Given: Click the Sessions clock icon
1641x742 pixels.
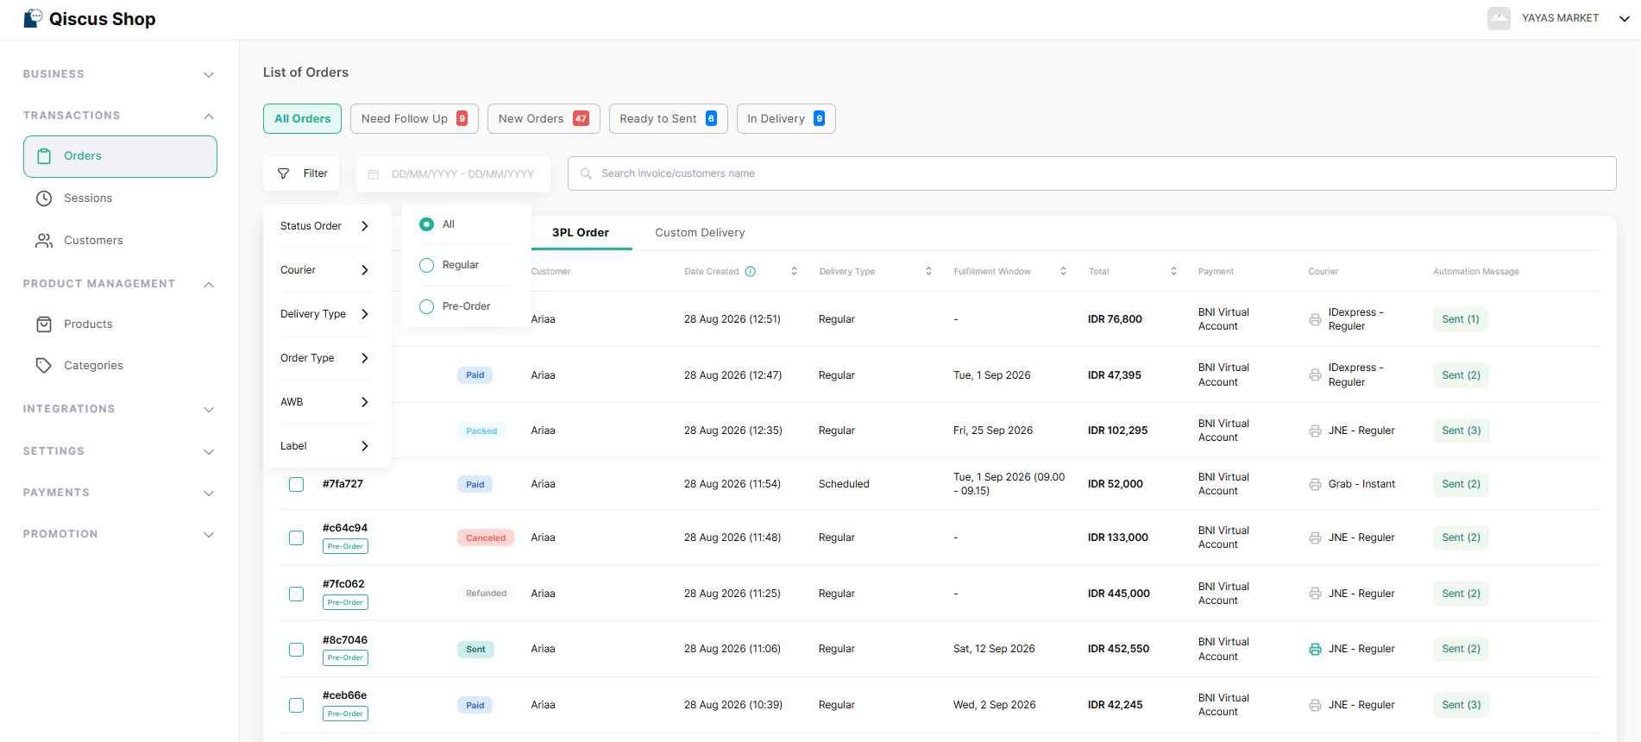Looking at the screenshot, I should [x=44, y=198].
